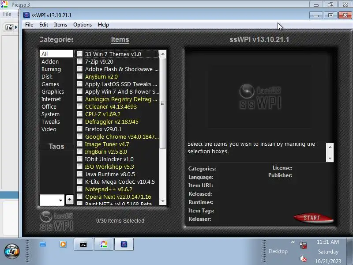353x265 pixels.
Task: Click the network tray icon
Action: pos(303,245)
